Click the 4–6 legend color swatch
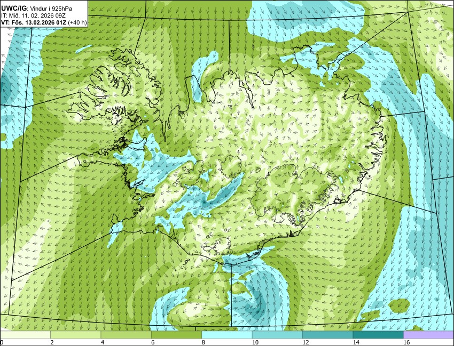Viewport: 454px width, 346px height. 126,335
